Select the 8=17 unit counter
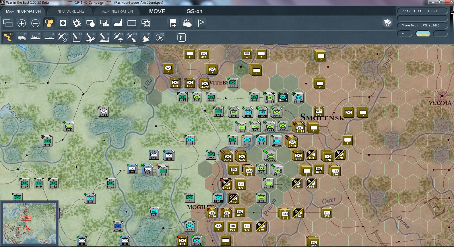The image size is (454, 247). 24,183
